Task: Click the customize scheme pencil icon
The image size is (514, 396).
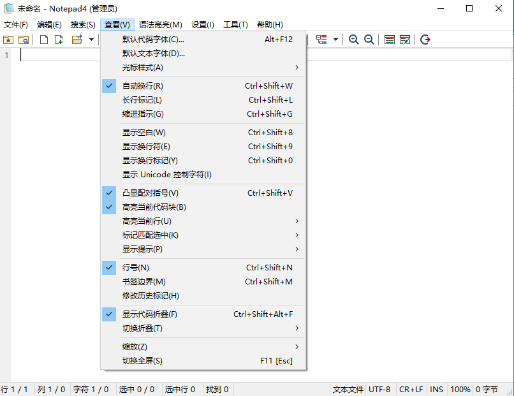Action: point(405,40)
